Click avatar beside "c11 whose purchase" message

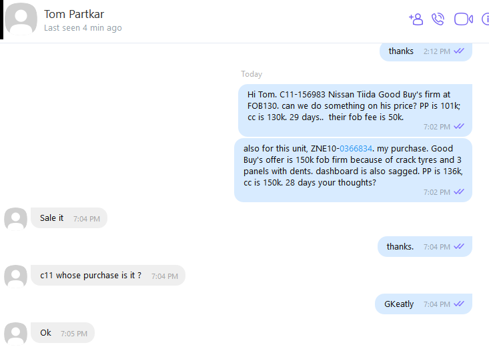pyautogui.click(x=15, y=276)
